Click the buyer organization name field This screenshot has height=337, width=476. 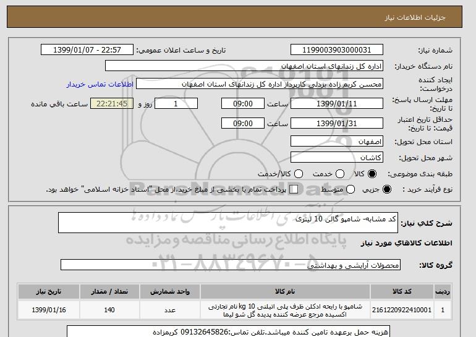tap(244, 66)
